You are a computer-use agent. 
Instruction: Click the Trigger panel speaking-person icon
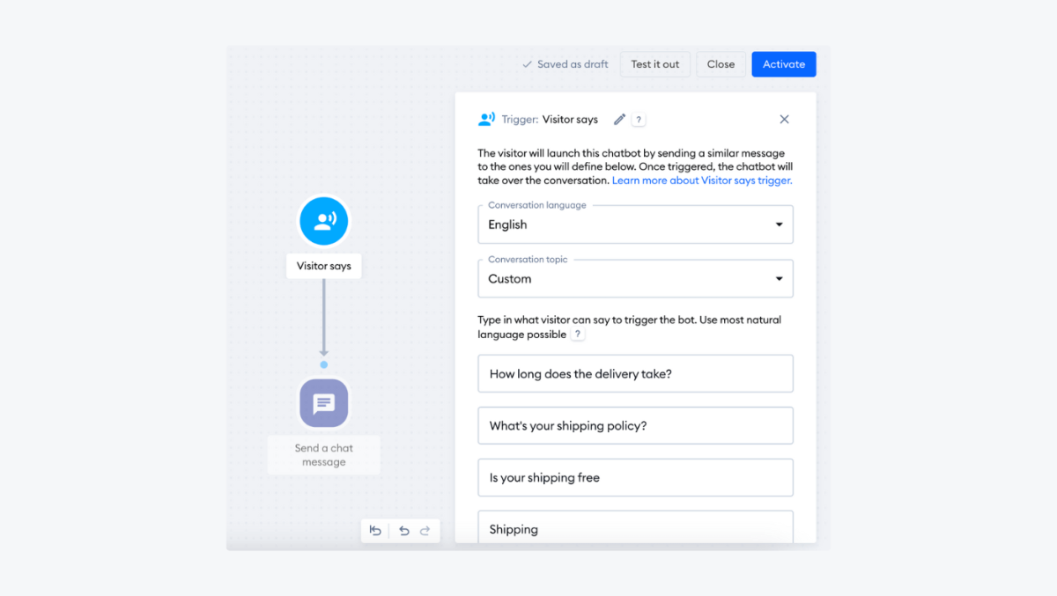(x=488, y=118)
